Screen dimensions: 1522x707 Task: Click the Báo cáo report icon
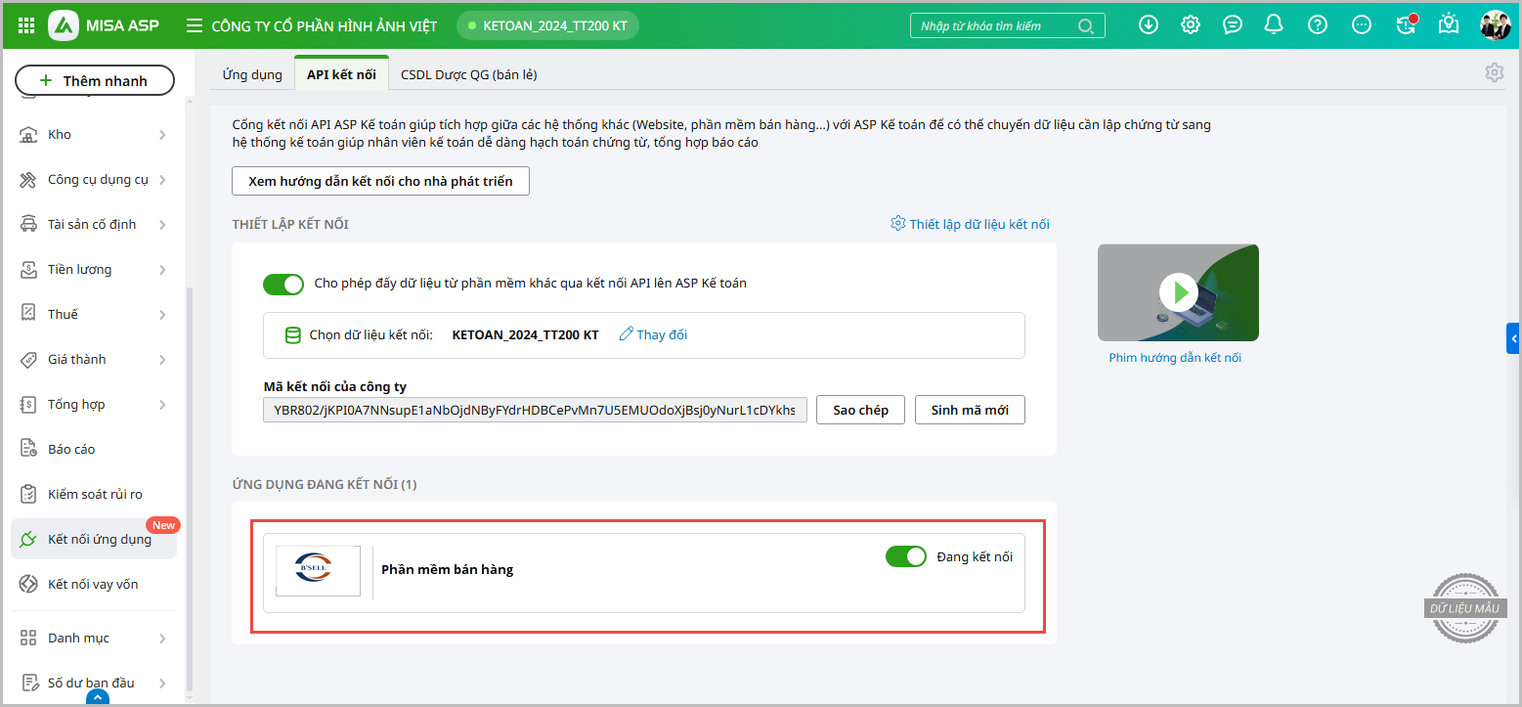[x=29, y=449]
